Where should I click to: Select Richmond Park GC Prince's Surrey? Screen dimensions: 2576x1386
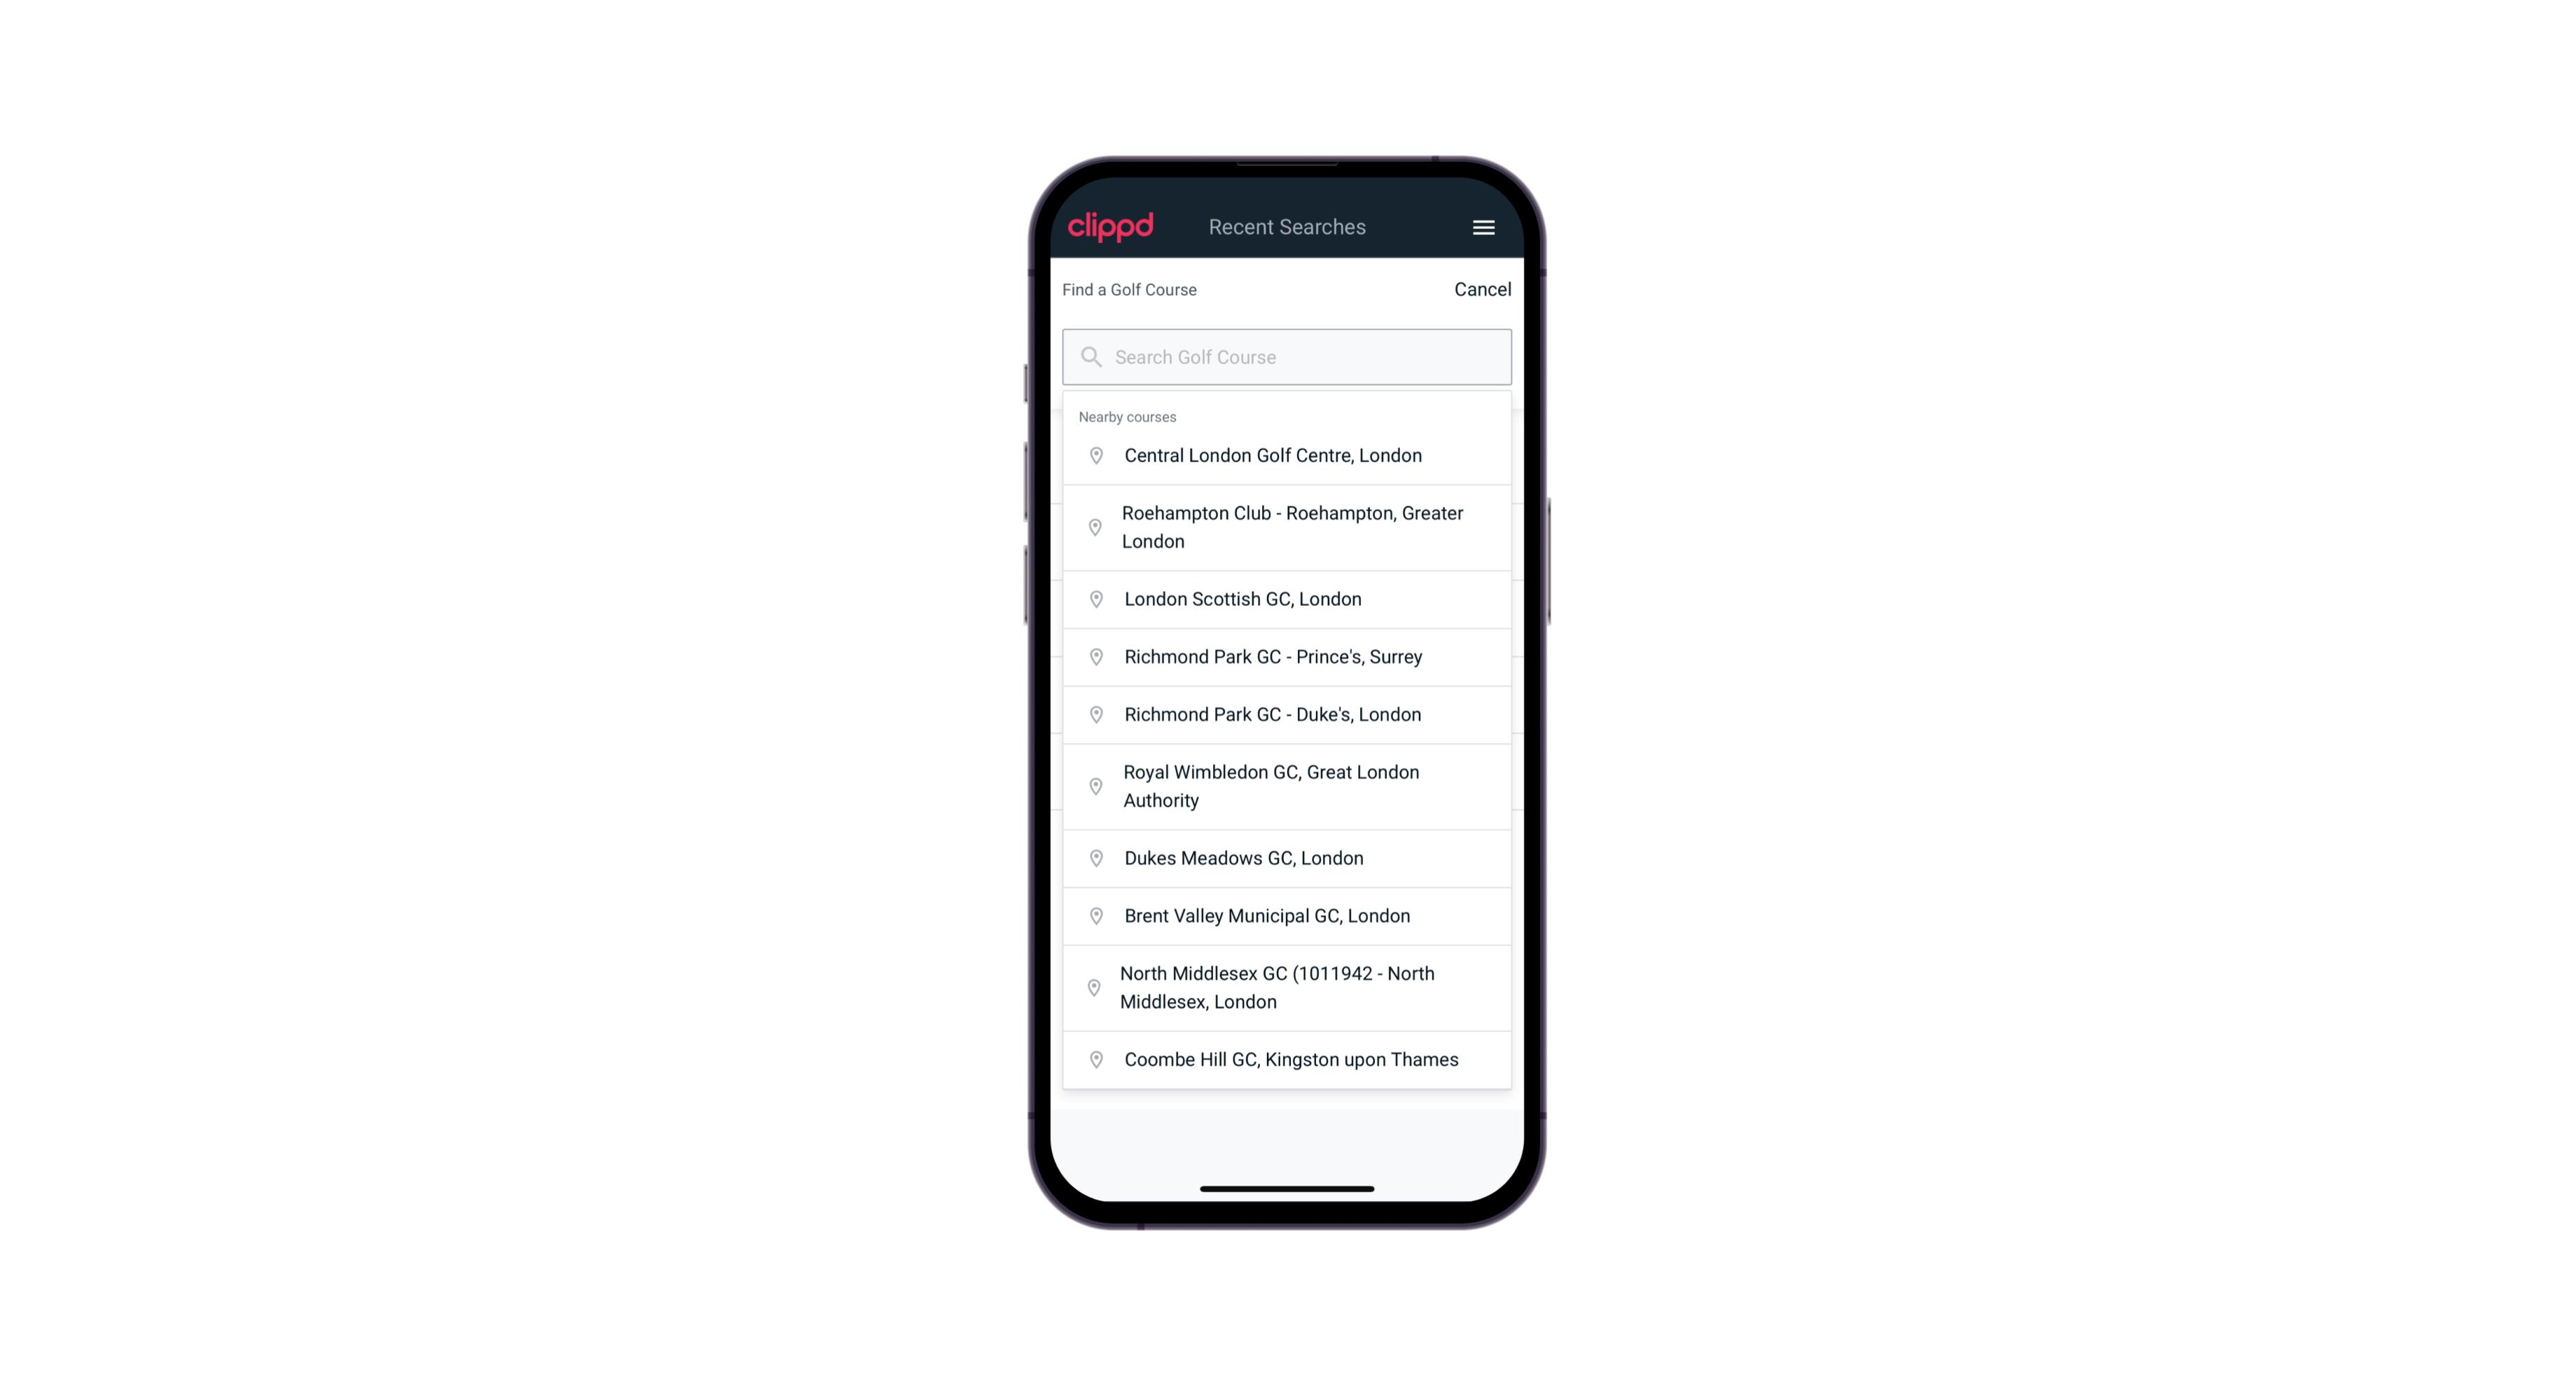point(1287,656)
